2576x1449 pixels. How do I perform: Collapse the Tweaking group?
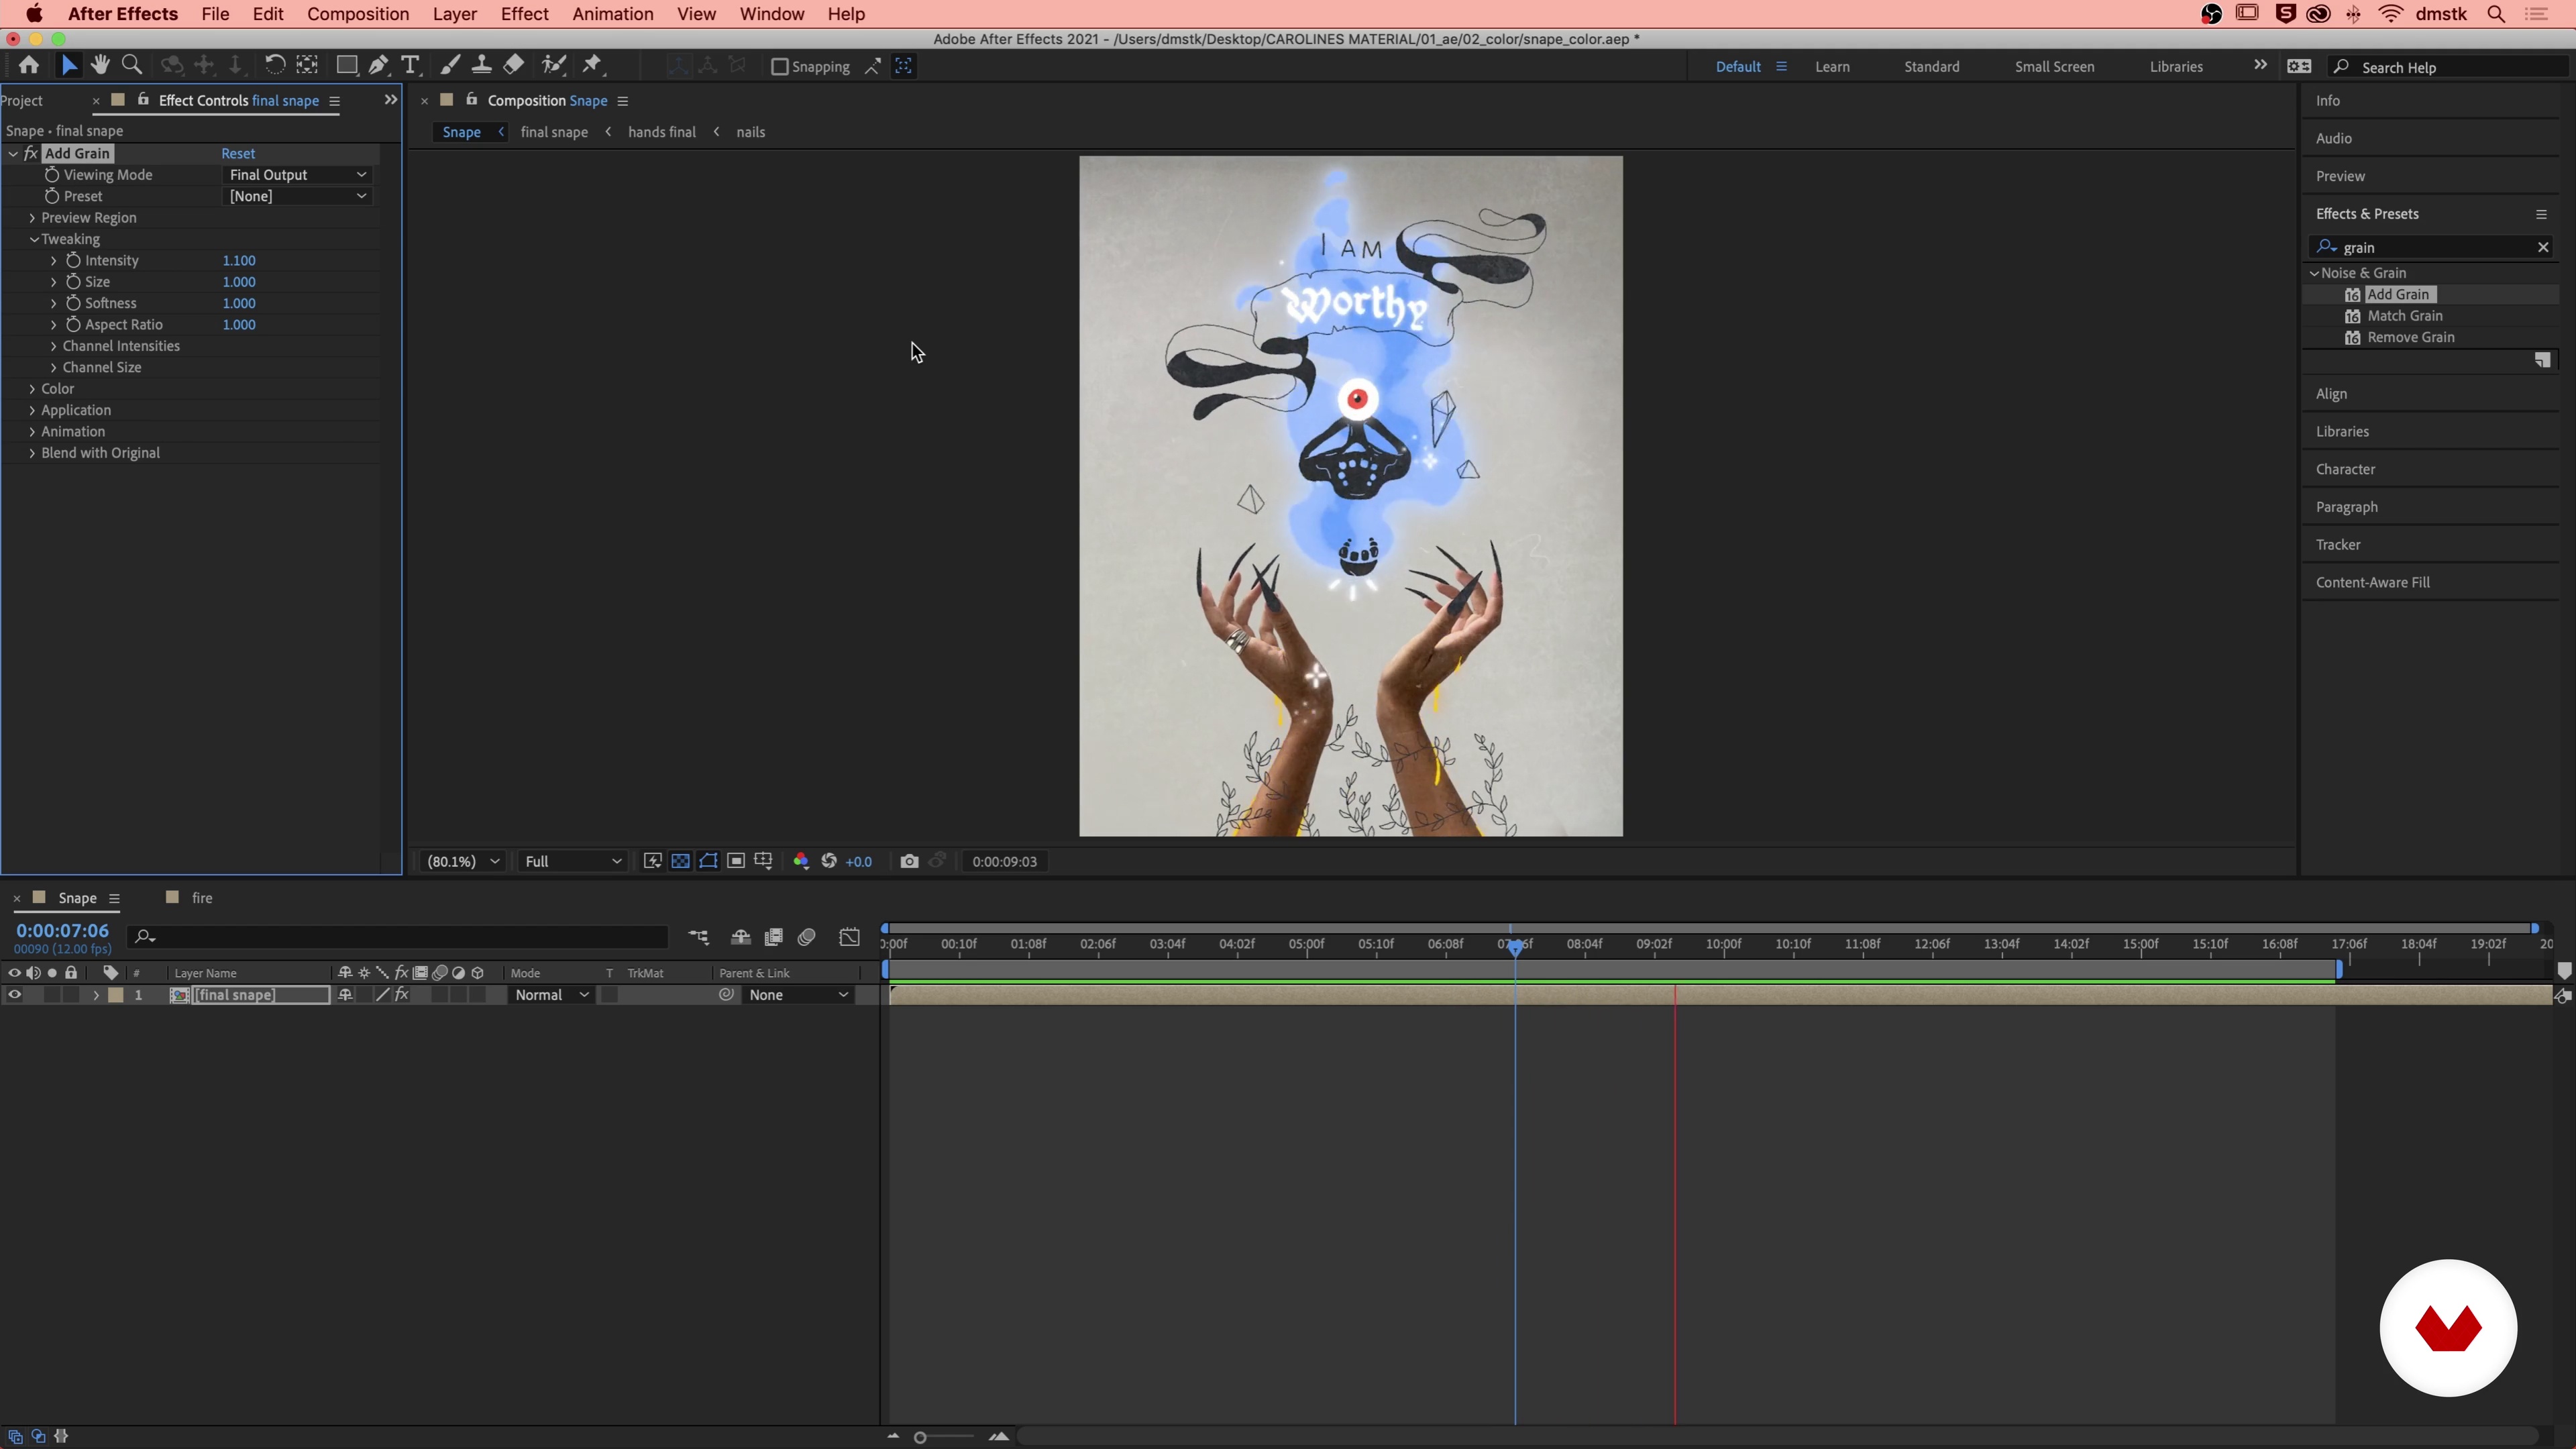pyautogui.click(x=33, y=239)
